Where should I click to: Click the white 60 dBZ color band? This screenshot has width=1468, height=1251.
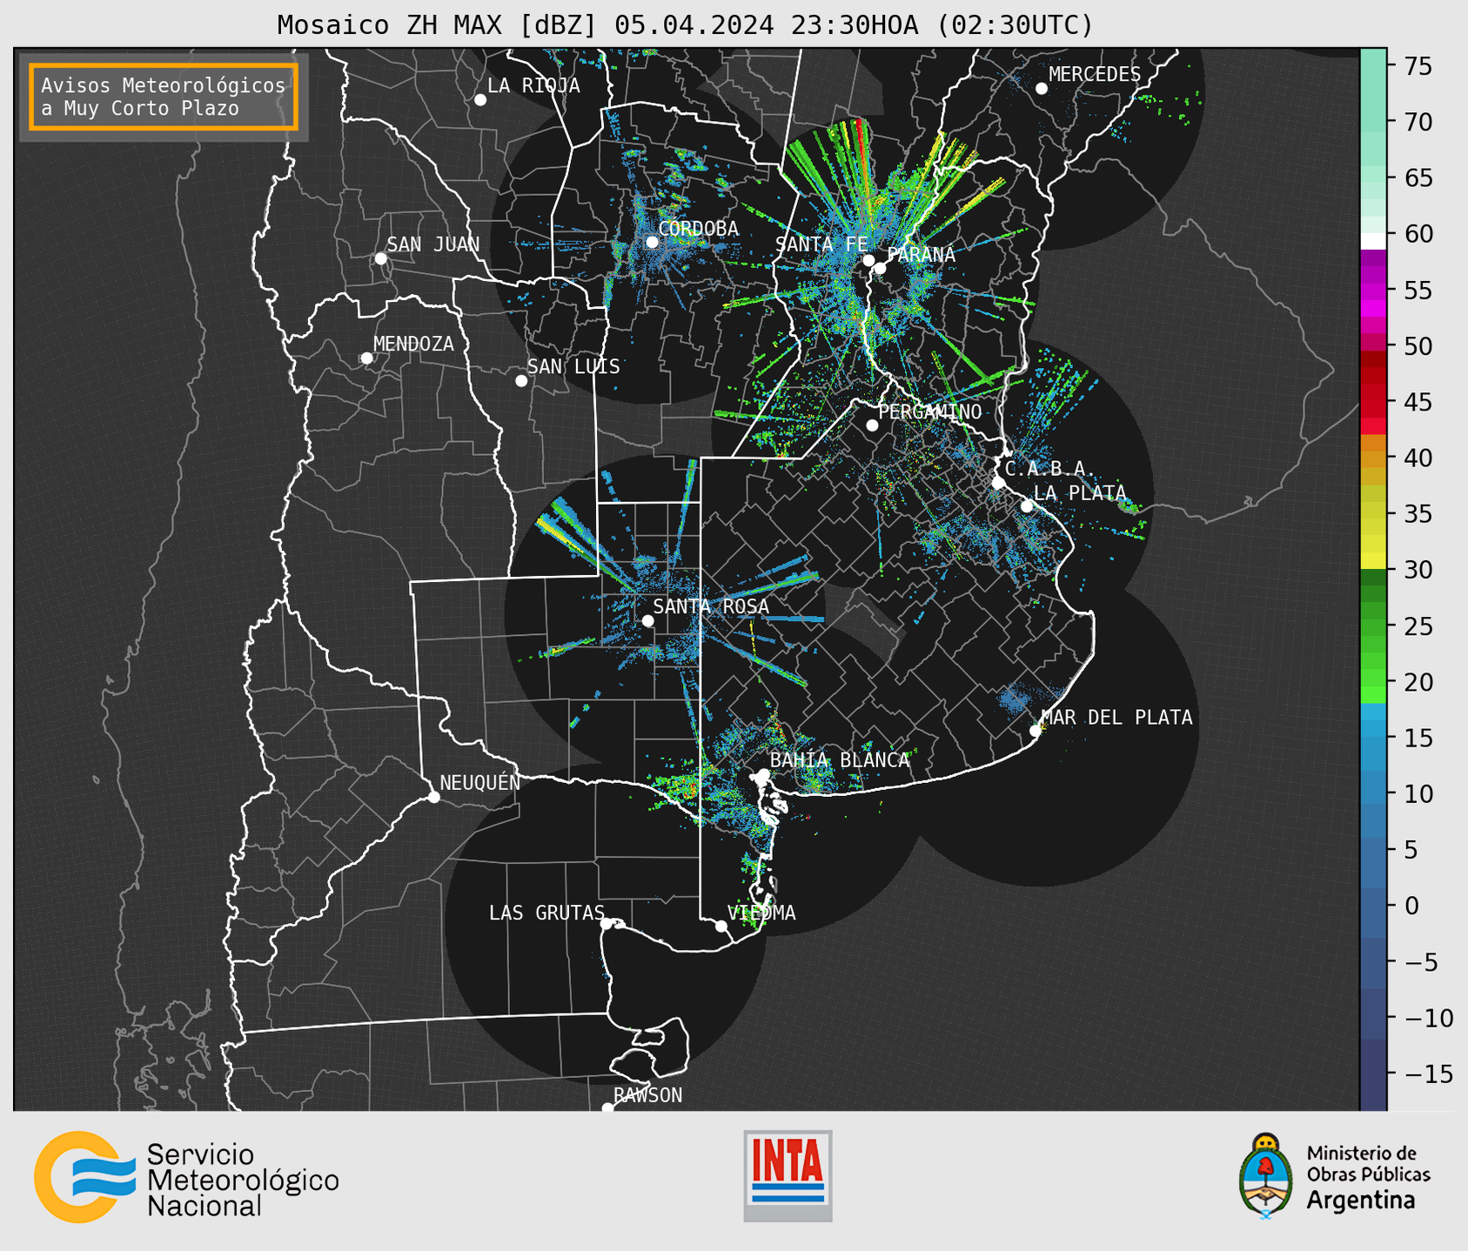(x=1373, y=240)
